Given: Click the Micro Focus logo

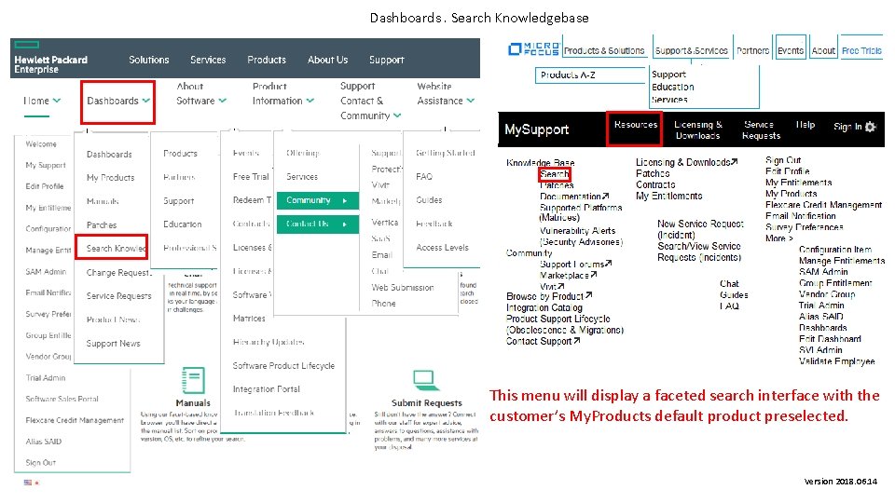Looking at the screenshot, I should 533,49.
